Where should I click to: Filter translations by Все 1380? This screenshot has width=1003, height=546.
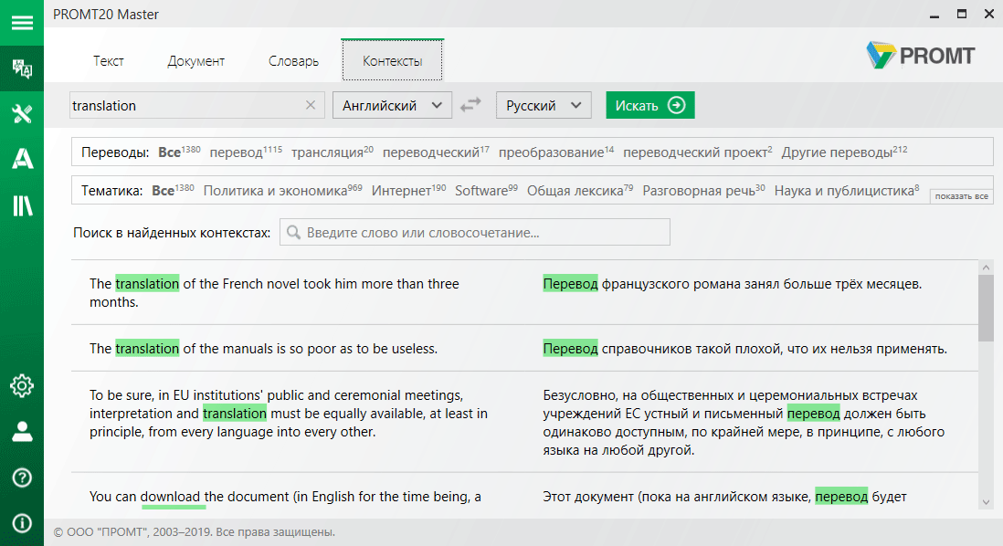(x=179, y=152)
